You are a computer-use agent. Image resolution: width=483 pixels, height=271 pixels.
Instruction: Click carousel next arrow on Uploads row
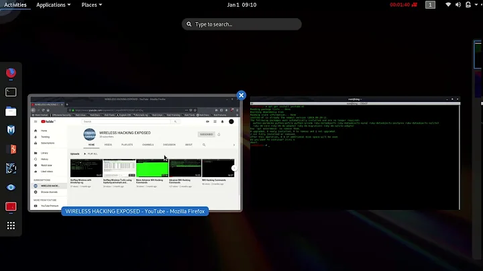coord(234,168)
